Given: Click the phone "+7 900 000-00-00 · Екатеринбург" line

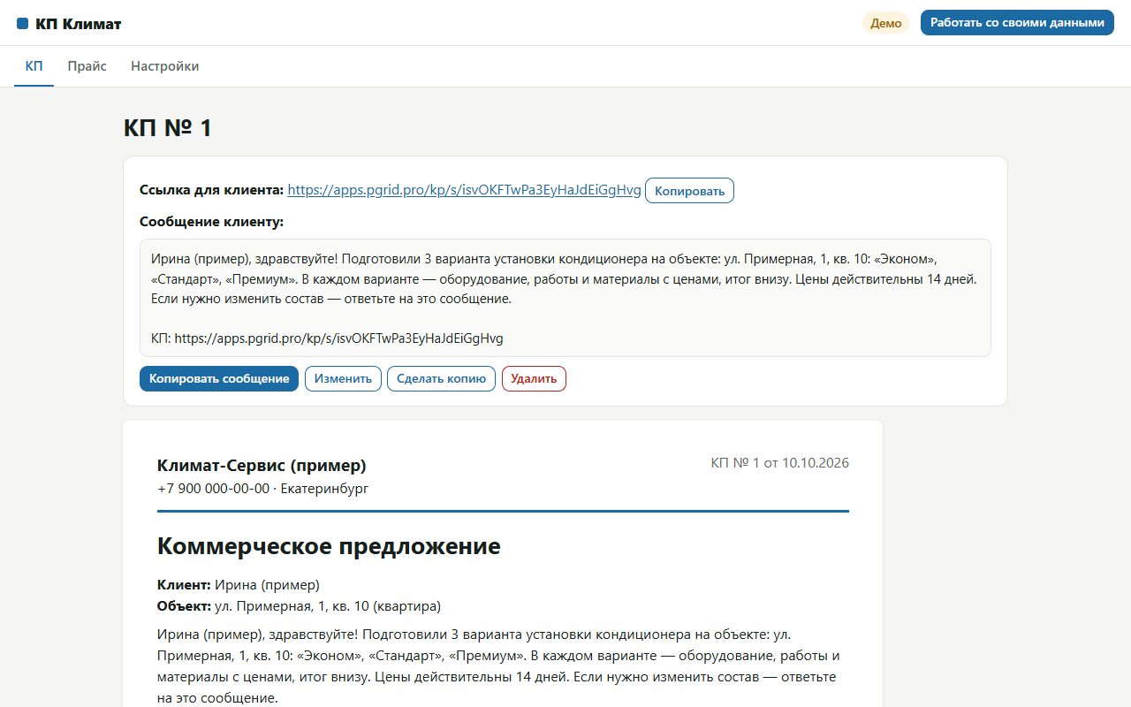Looking at the screenshot, I should 262,489.
